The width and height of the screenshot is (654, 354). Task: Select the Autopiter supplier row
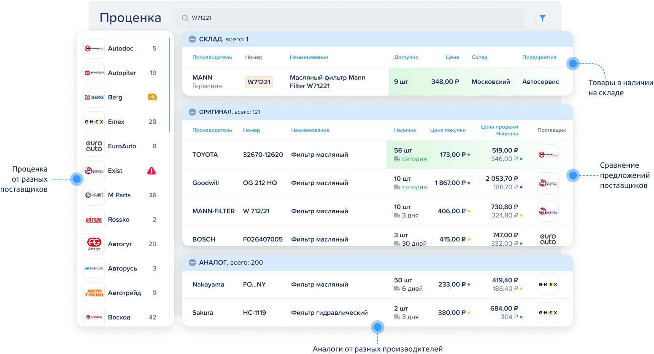(123, 73)
